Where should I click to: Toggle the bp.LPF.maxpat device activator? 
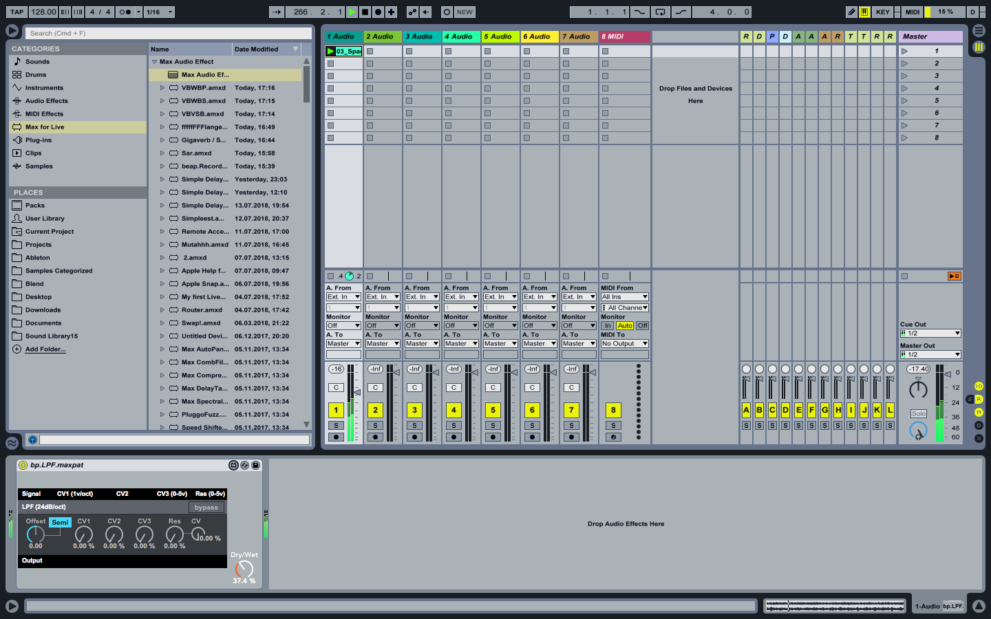click(23, 466)
